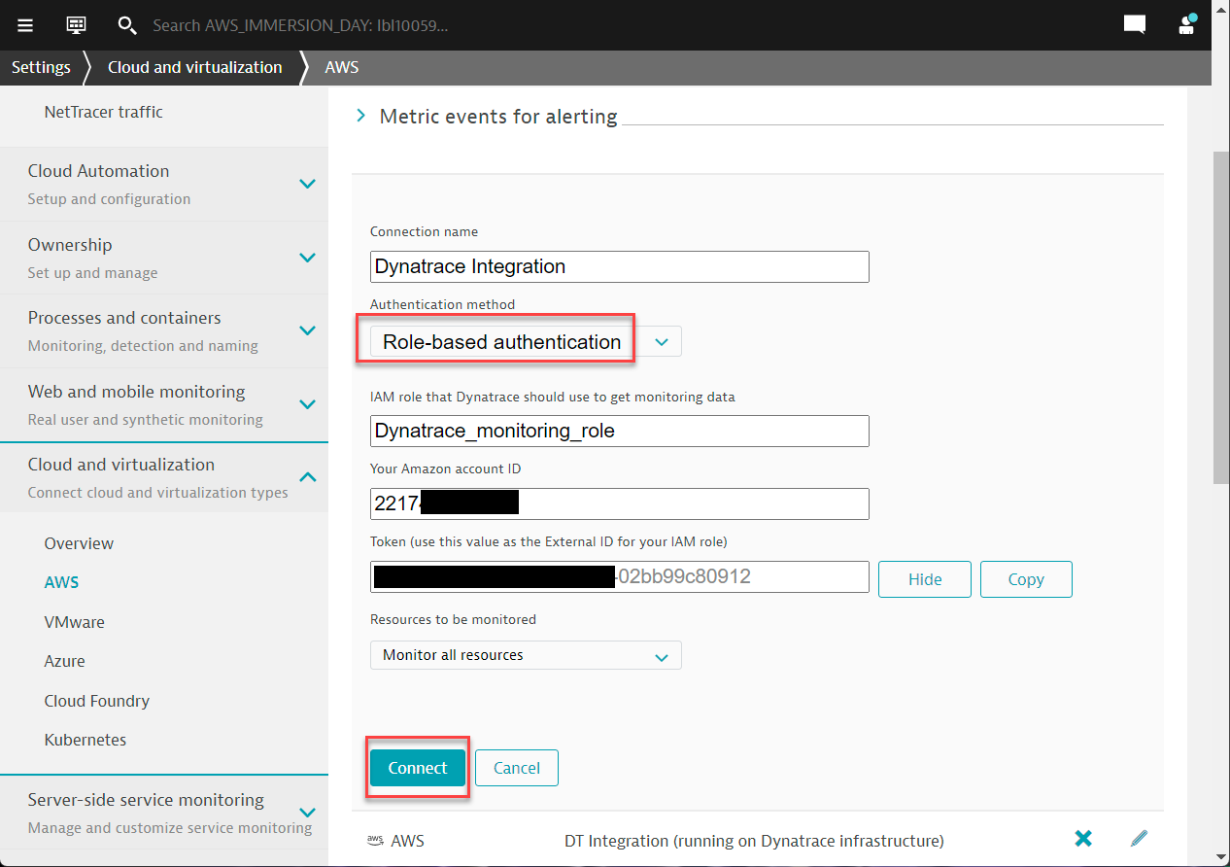Viewport: 1230px width, 867px height.
Task: Edit DT Integration connection with pencil icon
Action: click(x=1140, y=839)
